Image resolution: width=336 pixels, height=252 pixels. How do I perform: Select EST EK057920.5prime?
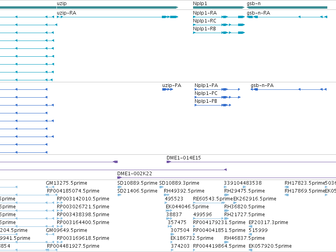pyautogui.click(x=270, y=246)
